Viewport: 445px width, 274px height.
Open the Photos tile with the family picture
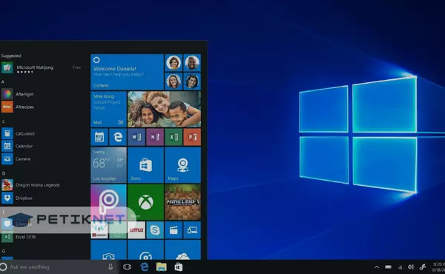coord(164,109)
